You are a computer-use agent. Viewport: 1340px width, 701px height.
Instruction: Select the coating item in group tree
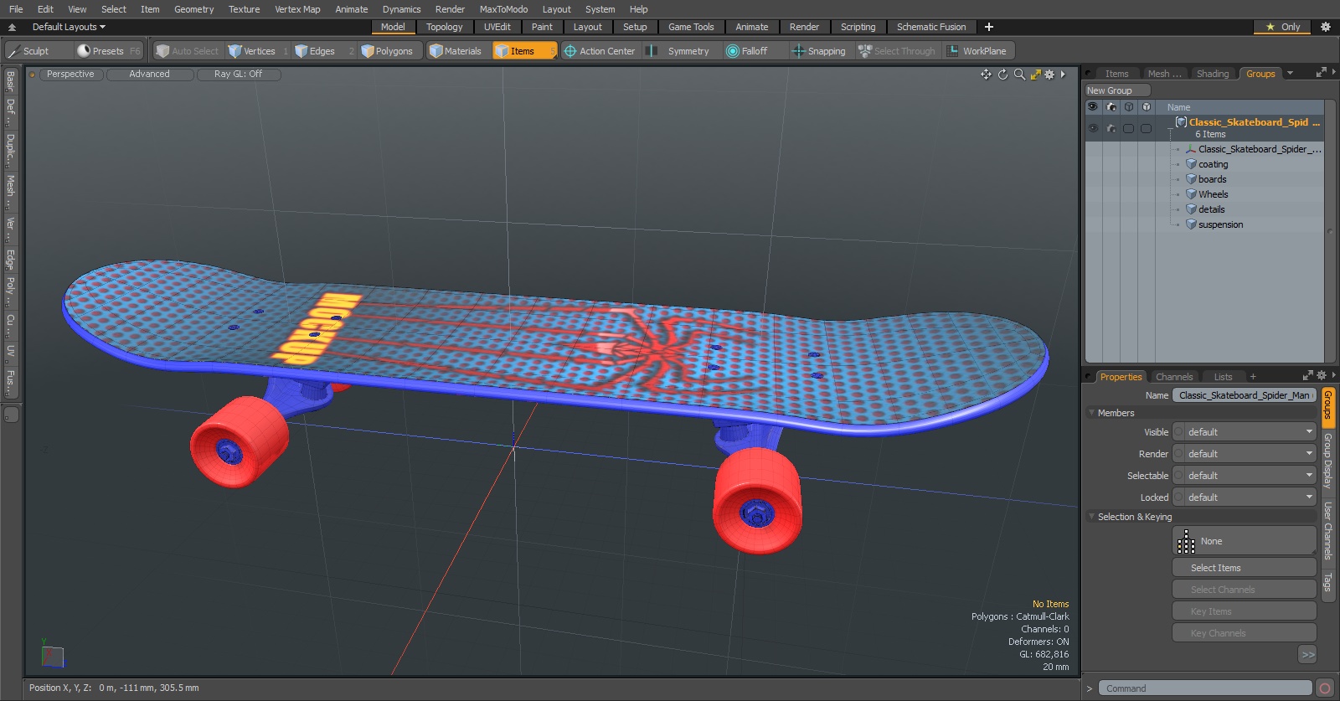tap(1213, 164)
